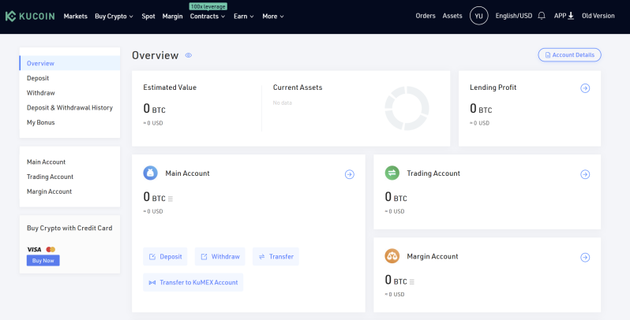The width and height of the screenshot is (630, 320).
Task: Open Orders in the header
Action: pyautogui.click(x=426, y=16)
